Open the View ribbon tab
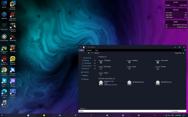 [x=96, y=50]
